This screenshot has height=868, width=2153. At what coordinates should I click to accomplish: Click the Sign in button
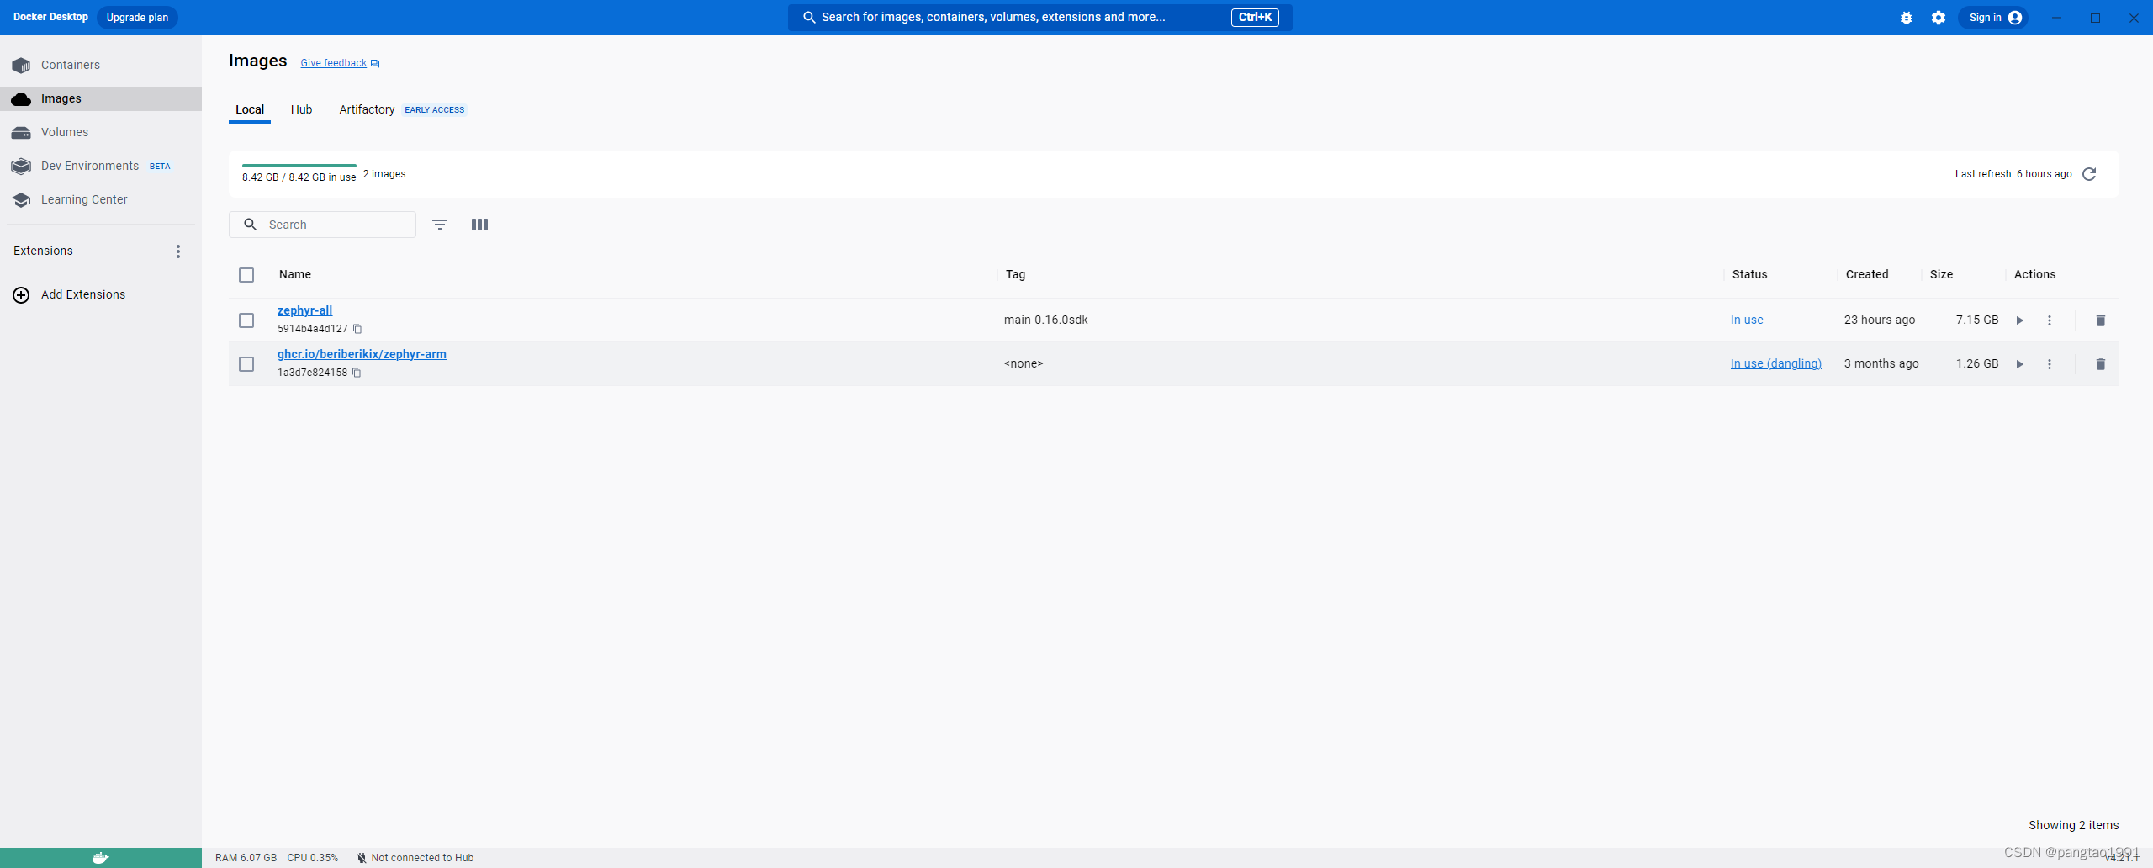[1994, 17]
